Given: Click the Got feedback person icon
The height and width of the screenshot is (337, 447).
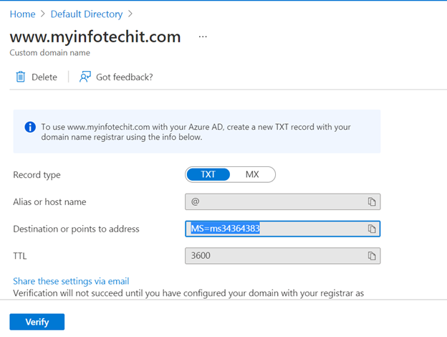Looking at the screenshot, I should [85, 77].
